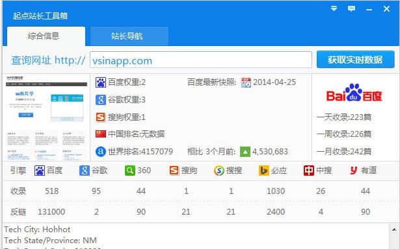
Task: Click the China flag icon beside 中国排名
Action: [101, 134]
